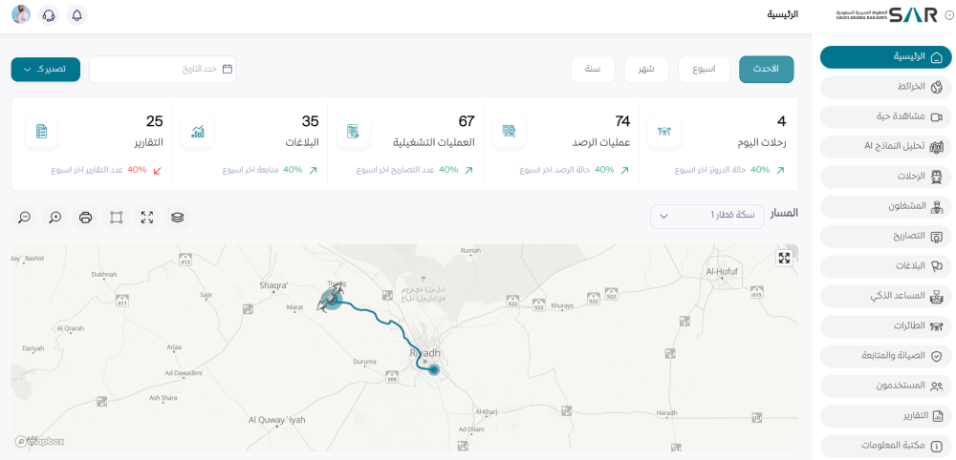
Task: Click the expand-arrows icon in map toolbar
Action: [147, 218]
